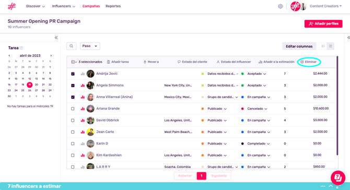This screenshot has height=190, width=350.
Task: Uncheck Angela Simmons row checkbox
Action: 73,86
